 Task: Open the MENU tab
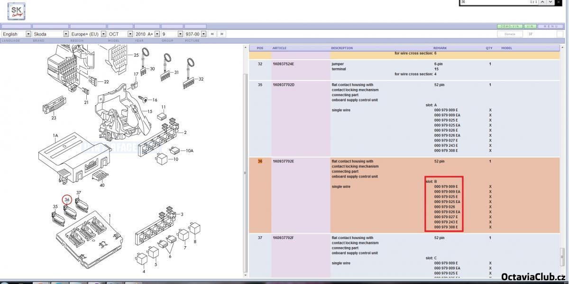551,27
